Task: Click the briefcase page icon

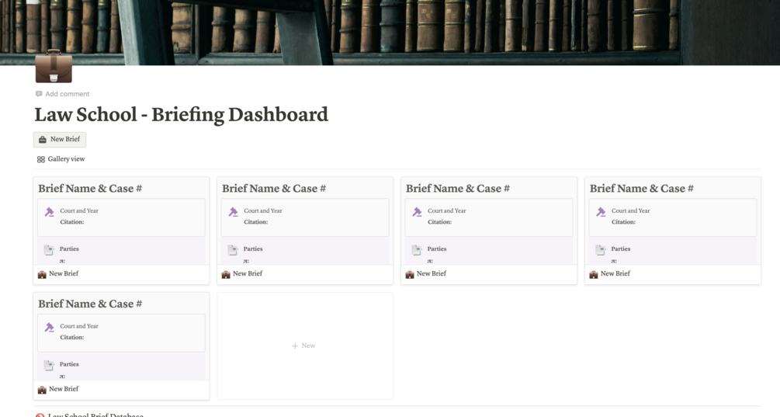Action: point(54,68)
